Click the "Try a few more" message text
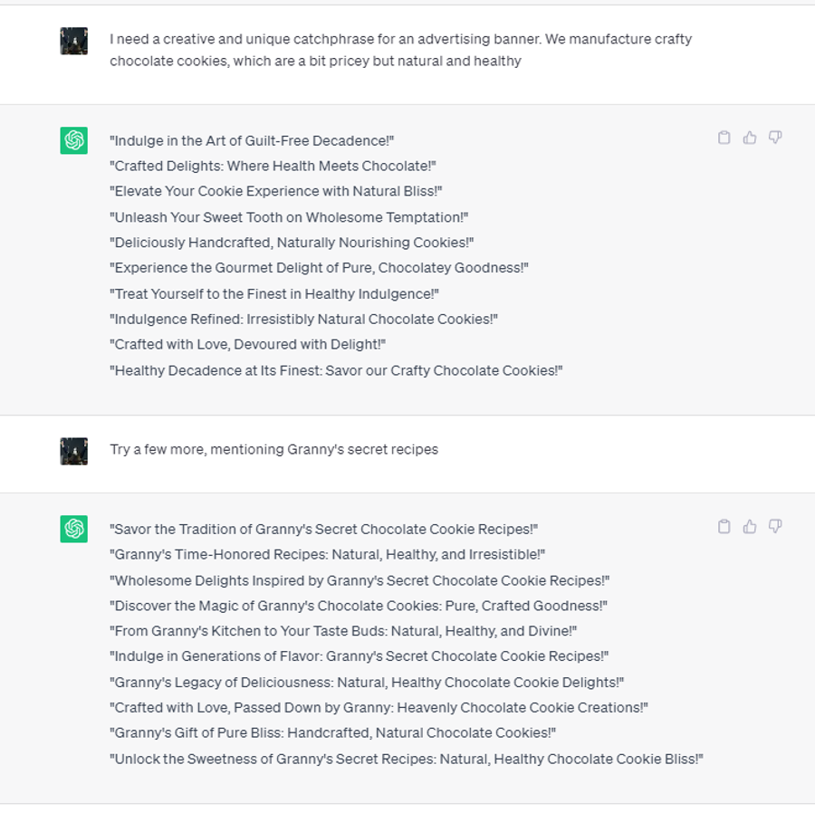815x813 pixels. [273, 449]
